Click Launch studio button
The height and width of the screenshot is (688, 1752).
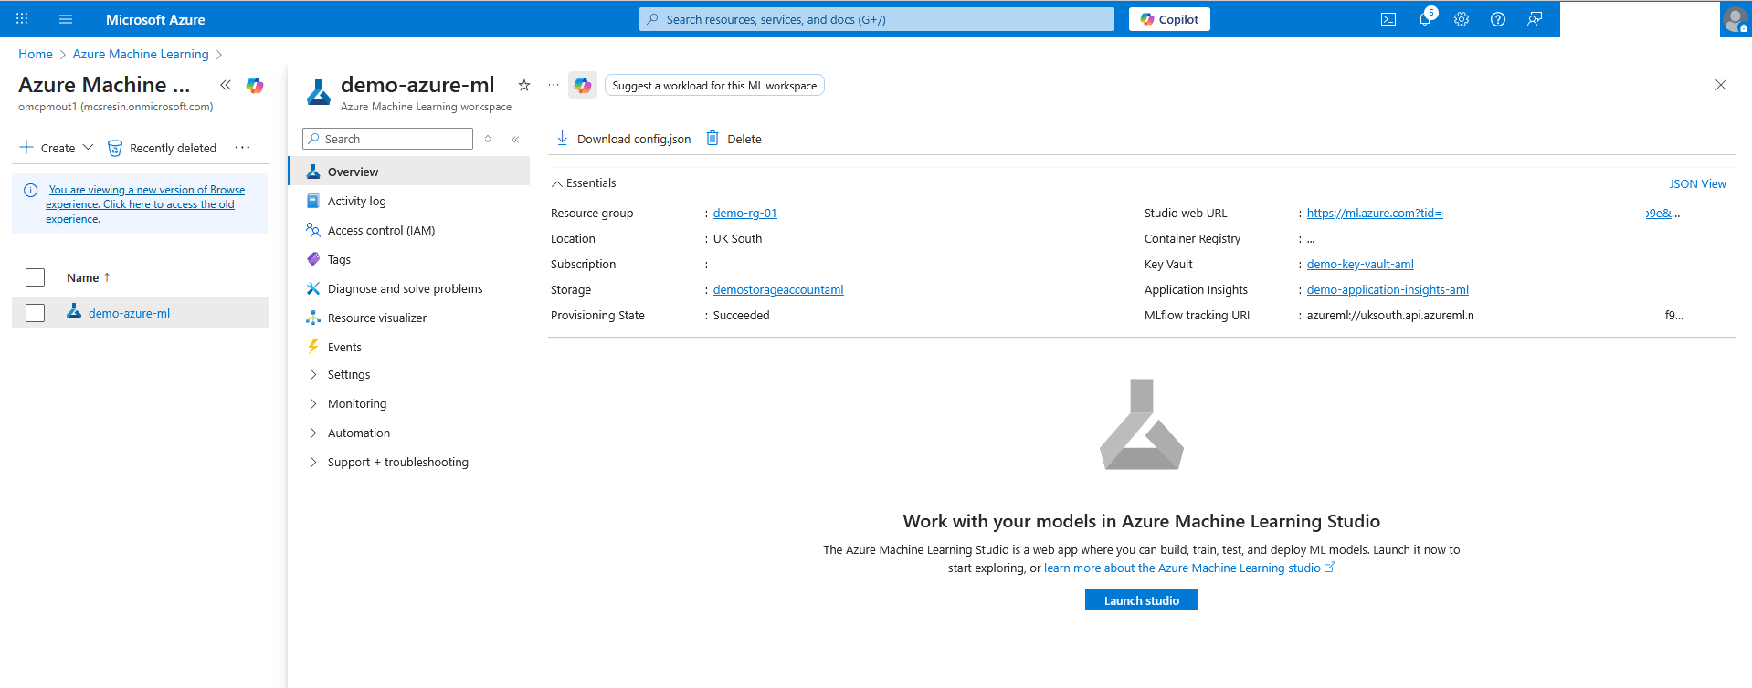[x=1142, y=600]
